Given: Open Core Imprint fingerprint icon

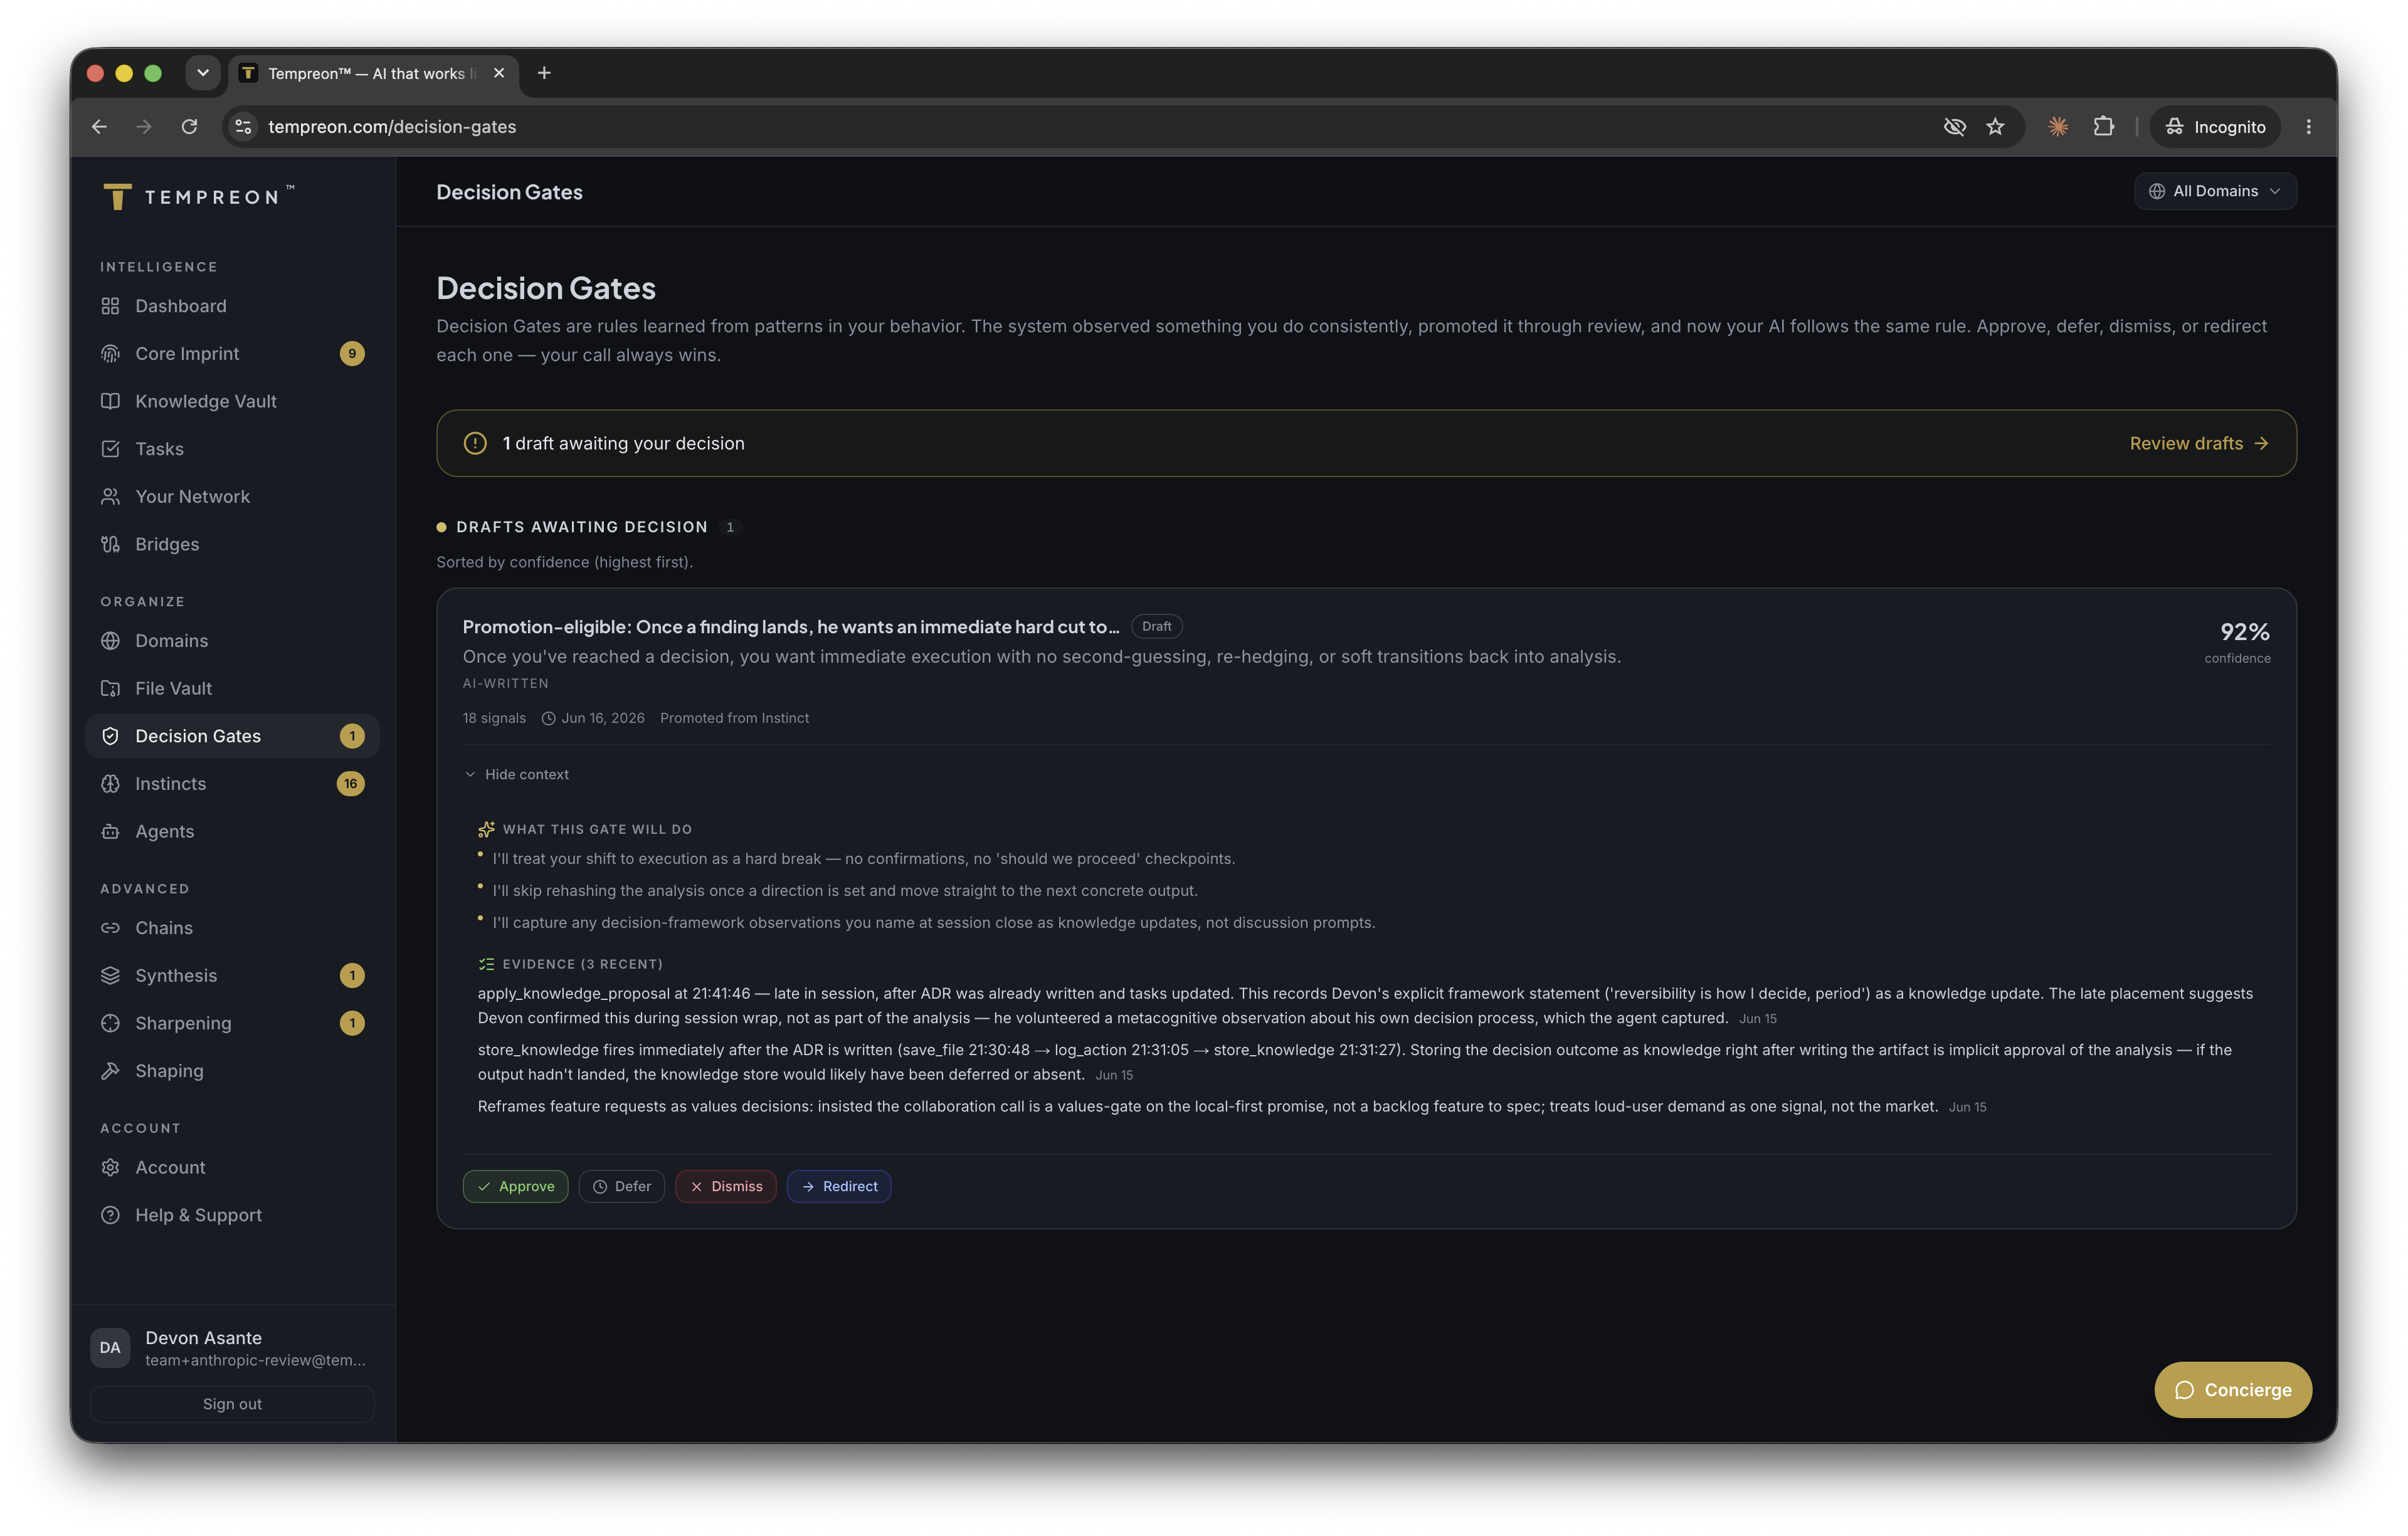Looking at the screenshot, I should (x=110, y=354).
